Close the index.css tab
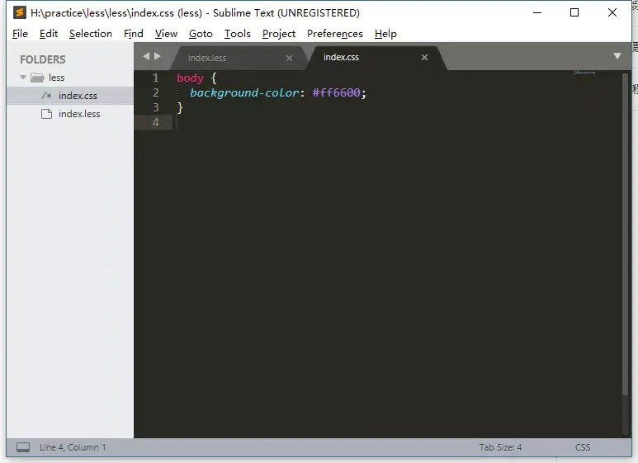The height and width of the screenshot is (463, 638). [x=424, y=58]
